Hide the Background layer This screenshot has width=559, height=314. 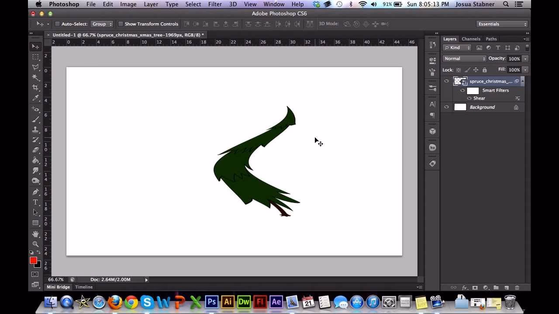446,107
